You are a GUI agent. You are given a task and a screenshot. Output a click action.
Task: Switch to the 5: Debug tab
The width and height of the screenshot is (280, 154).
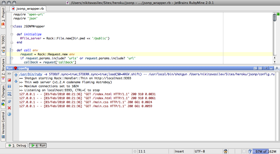click(17, 146)
